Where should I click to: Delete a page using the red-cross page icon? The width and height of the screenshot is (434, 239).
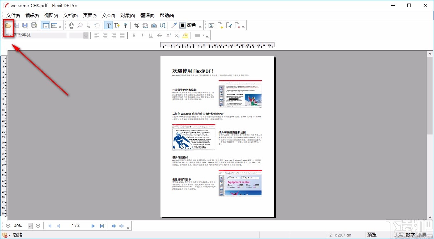click(237, 25)
